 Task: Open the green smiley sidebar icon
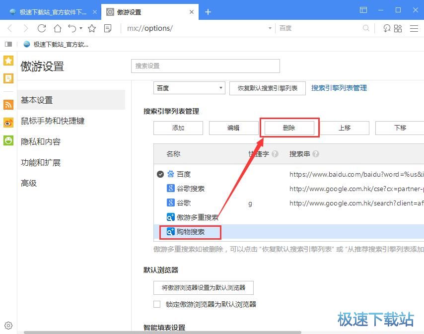(x=8, y=140)
